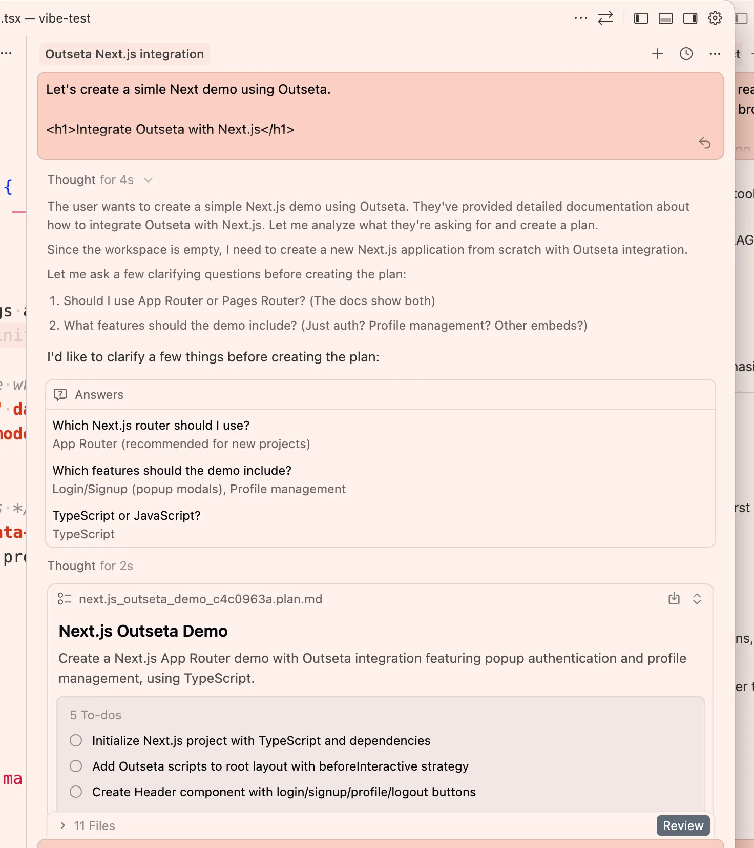The width and height of the screenshot is (754, 848).
Task: Open chat panel ellipsis menu
Action: coord(715,54)
